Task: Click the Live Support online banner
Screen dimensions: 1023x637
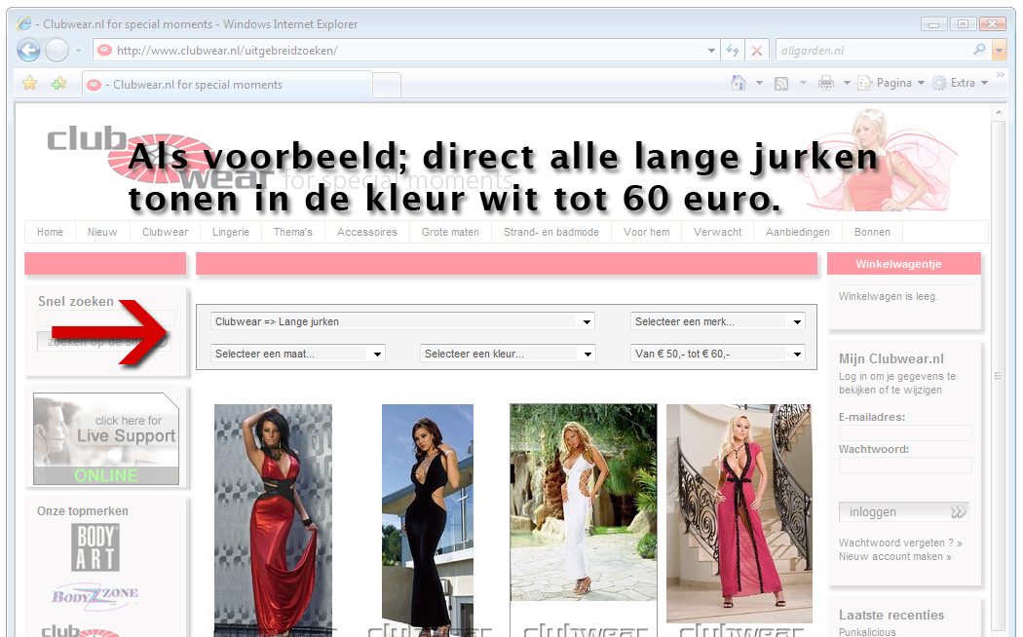Action: [105, 439]
